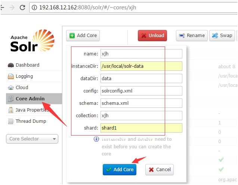Click the red X icon on Cancel
238x185 pixels.
(151, 170)
